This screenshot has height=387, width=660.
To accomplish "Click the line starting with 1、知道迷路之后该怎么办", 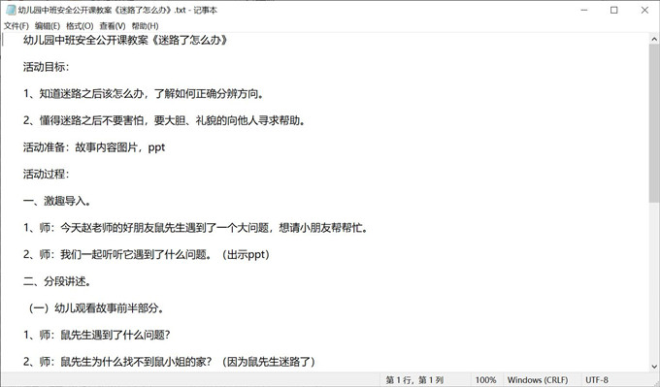I will 144,93.
